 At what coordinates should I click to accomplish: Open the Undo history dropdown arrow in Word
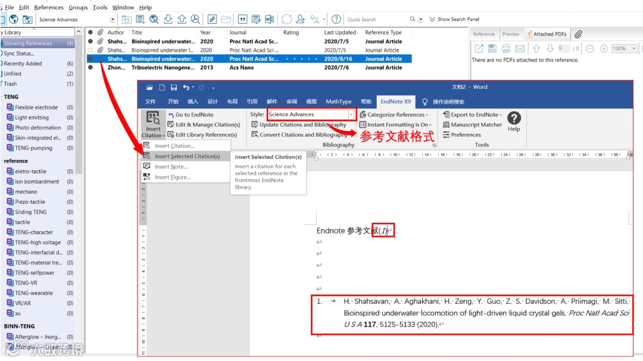(193, 88)
